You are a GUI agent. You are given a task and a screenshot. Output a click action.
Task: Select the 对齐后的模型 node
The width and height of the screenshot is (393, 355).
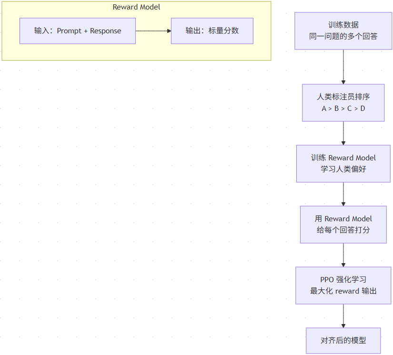click(x=343, y=340)
